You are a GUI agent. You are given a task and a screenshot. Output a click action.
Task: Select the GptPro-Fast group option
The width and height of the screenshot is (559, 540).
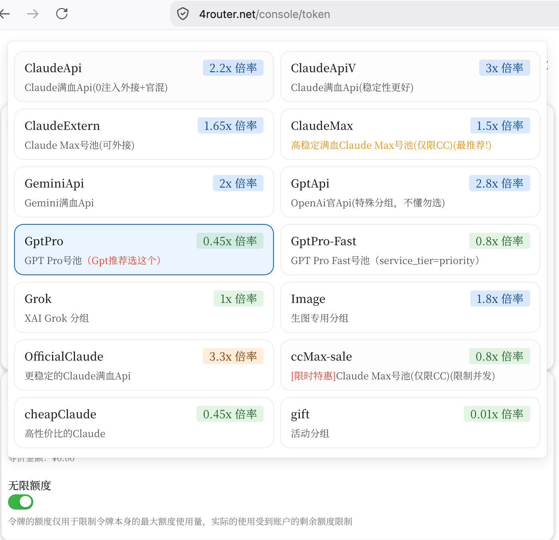click(x=410, y=250)
